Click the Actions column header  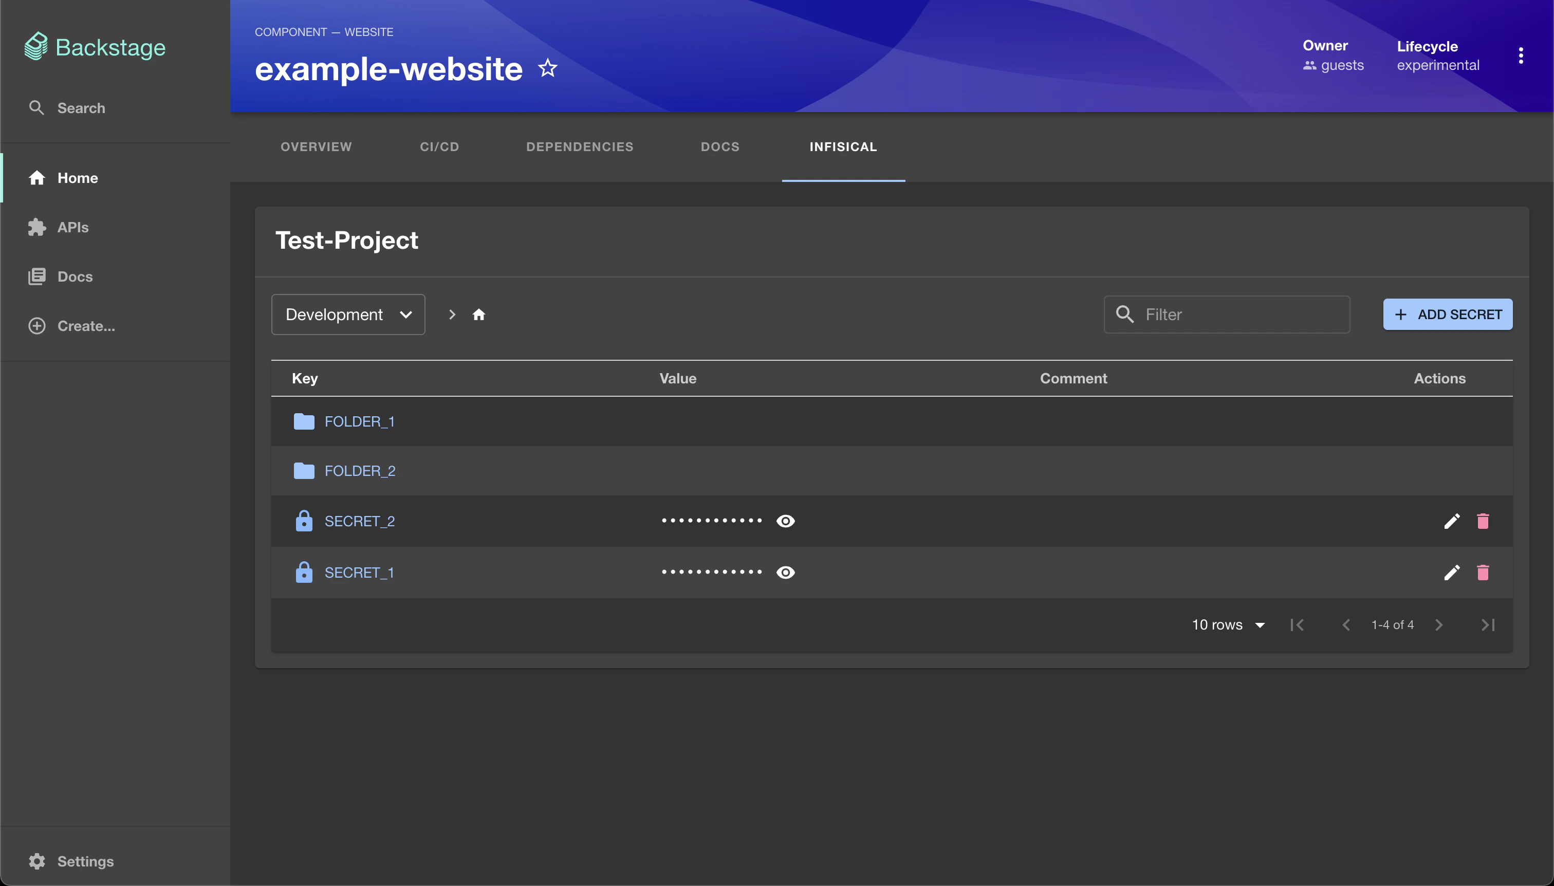click(1439, 378)
